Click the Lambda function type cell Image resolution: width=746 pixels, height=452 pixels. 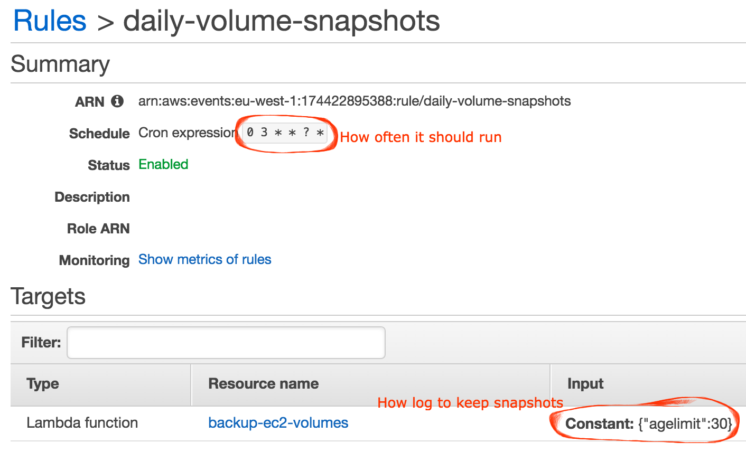82,422
